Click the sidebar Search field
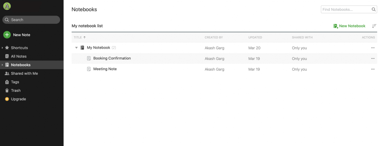Viewport: 382px width, 146px height. coord(31,20)
